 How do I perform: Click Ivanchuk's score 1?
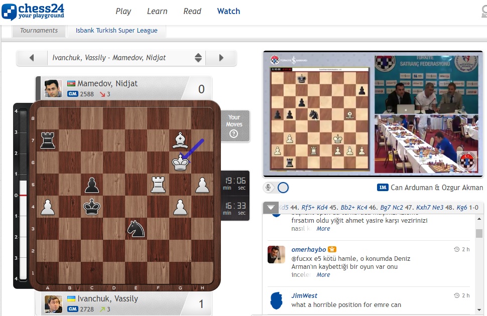coord(201,304)
